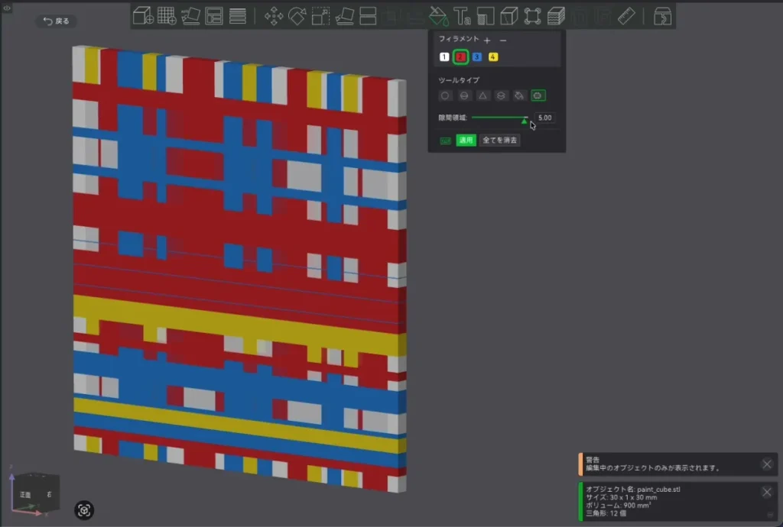Click the stacked horizontal lines toolbar icon

[238, 16]
